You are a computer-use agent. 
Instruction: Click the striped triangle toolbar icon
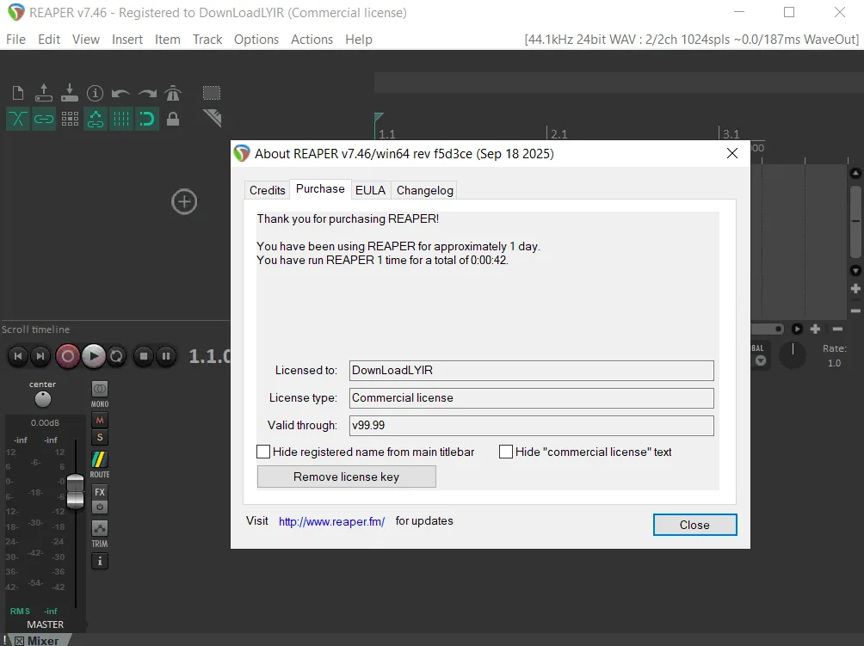tap(212, 118)
